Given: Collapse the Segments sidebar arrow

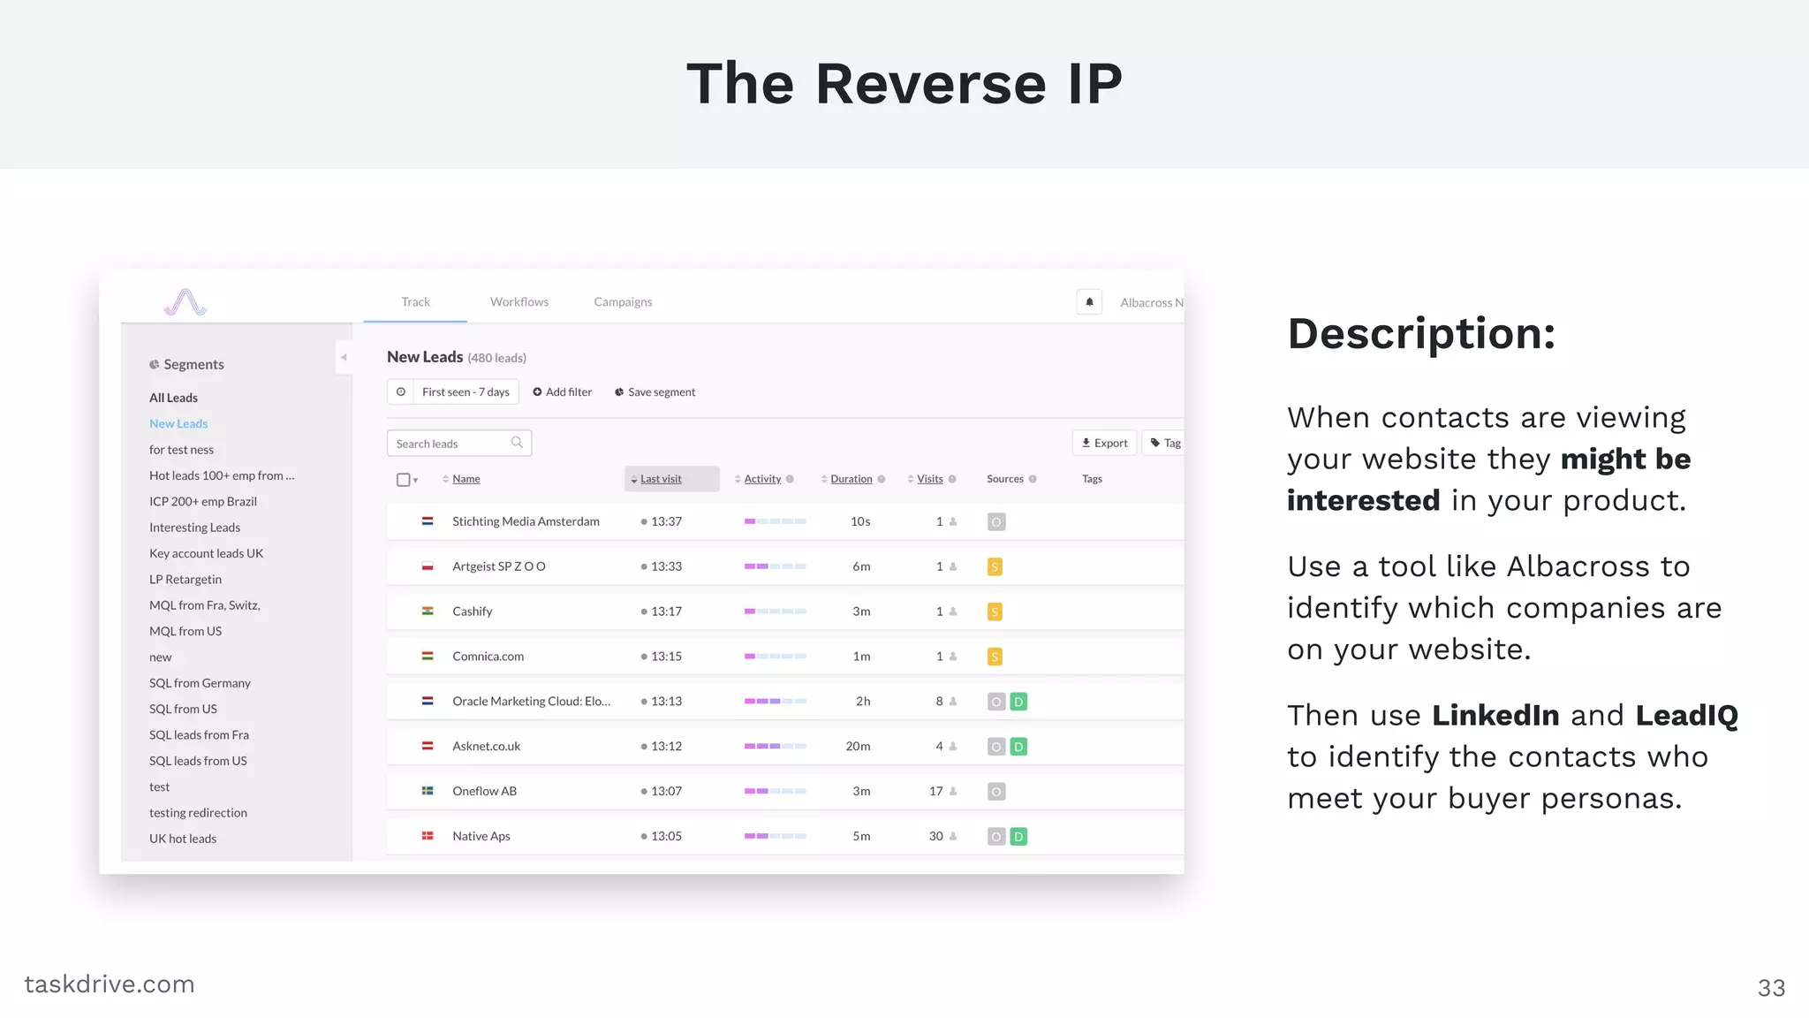Looking at the screenshot, I should coord(344,357).
